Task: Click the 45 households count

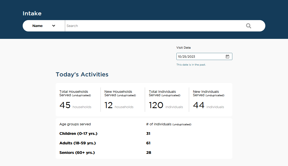Action: pyautogui.click(x=65, y=105)
